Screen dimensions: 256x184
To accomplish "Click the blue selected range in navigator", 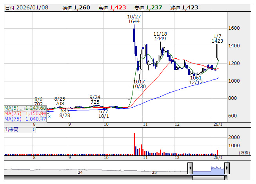I will click(208, 170).
